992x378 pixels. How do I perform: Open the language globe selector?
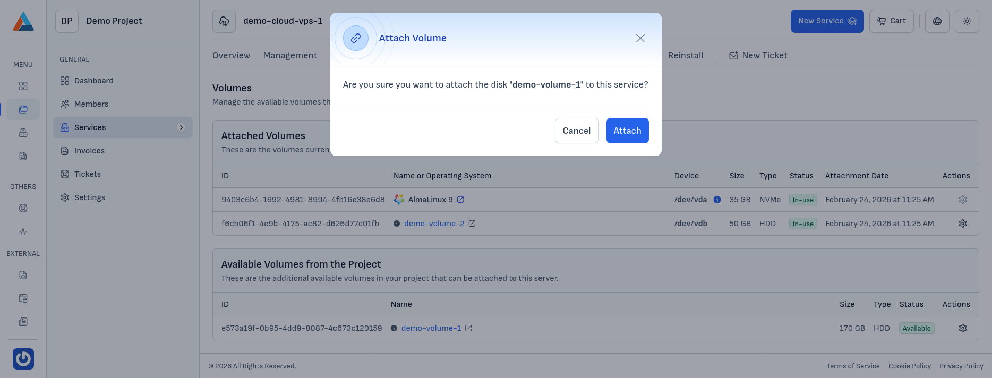[937, 21]
